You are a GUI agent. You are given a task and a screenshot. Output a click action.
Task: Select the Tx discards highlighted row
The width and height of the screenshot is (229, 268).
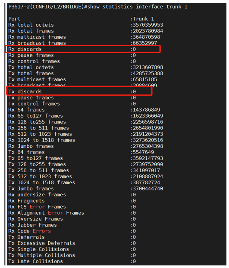[x=79, y=91]
